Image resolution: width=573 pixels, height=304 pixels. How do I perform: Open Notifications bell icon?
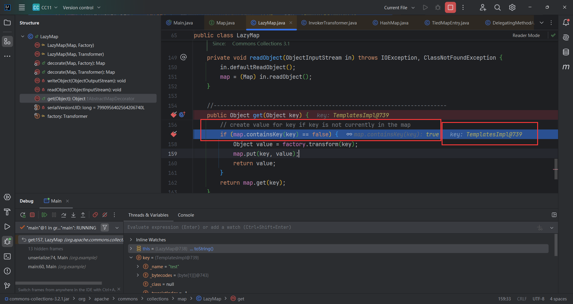566,22
